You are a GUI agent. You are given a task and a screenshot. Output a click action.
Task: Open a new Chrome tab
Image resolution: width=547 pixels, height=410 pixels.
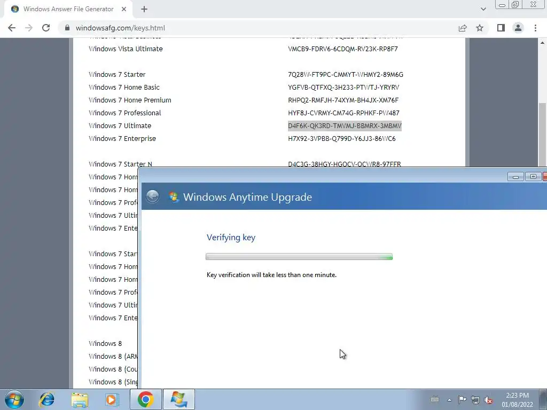click(144, 9)
